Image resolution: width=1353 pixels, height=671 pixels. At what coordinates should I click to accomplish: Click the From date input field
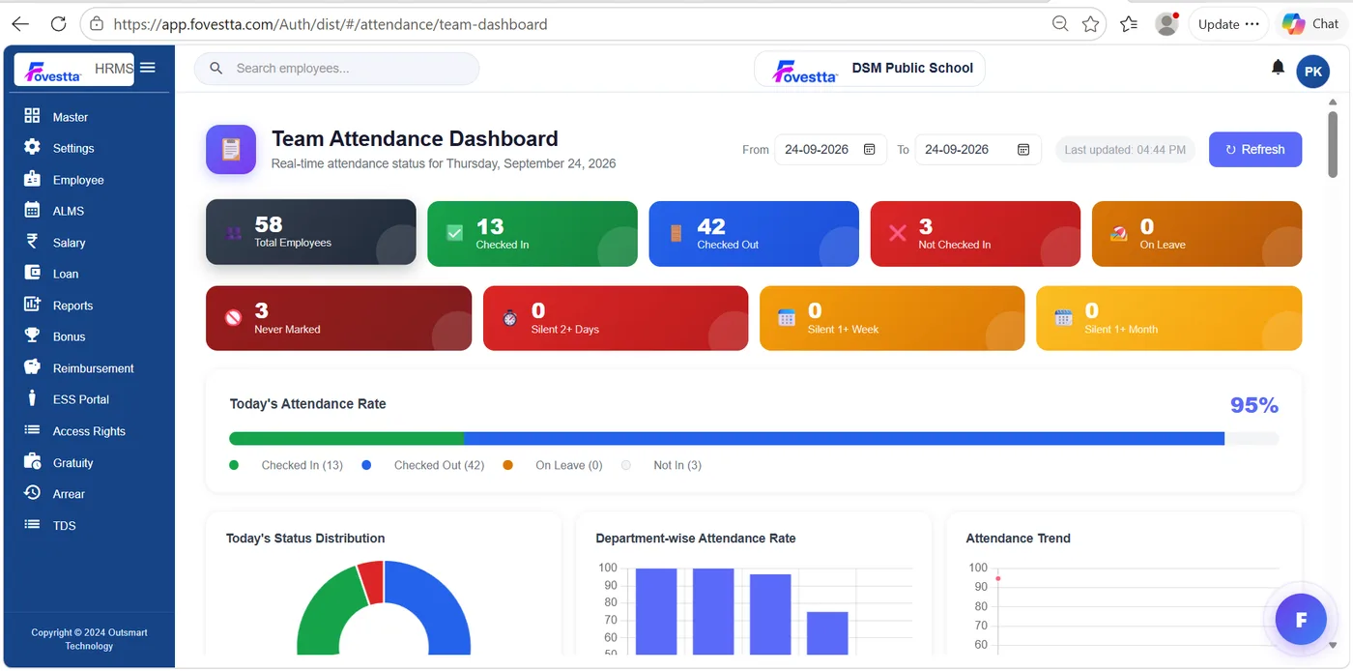[x=831, y=150]
